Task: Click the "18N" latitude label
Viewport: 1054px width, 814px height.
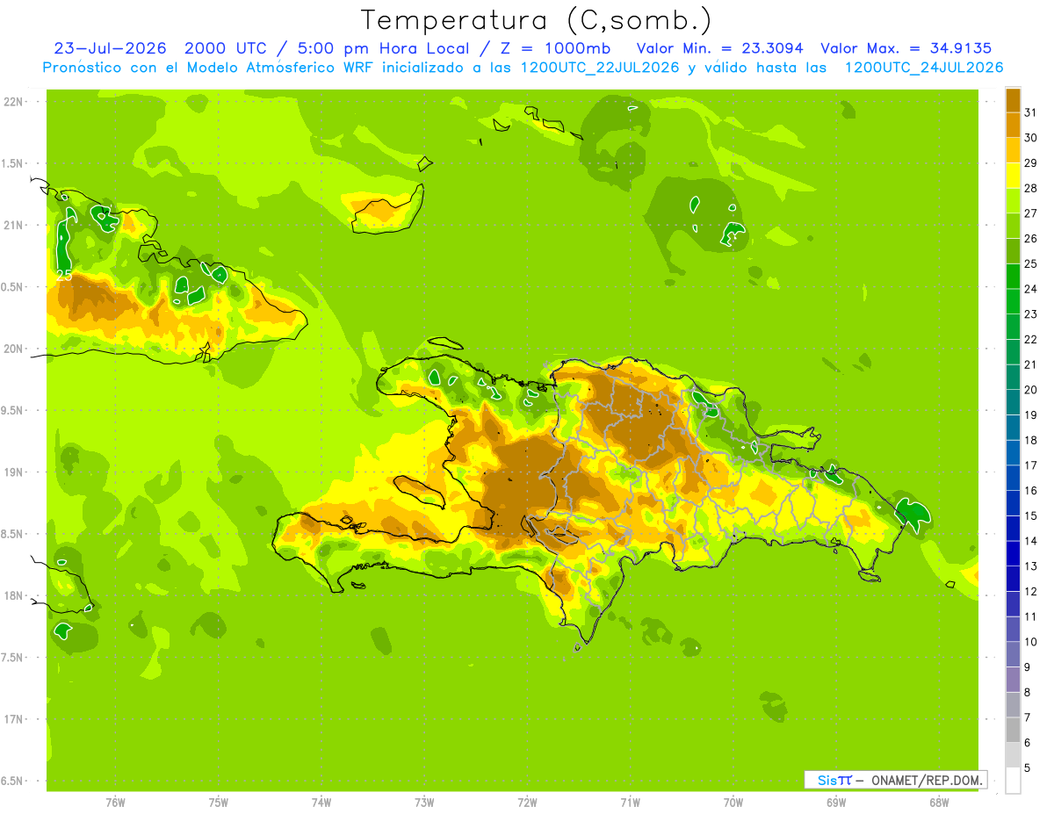Action: (11, 595)
